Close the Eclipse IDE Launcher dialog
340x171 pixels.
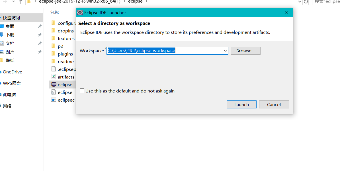coord(287,13)
